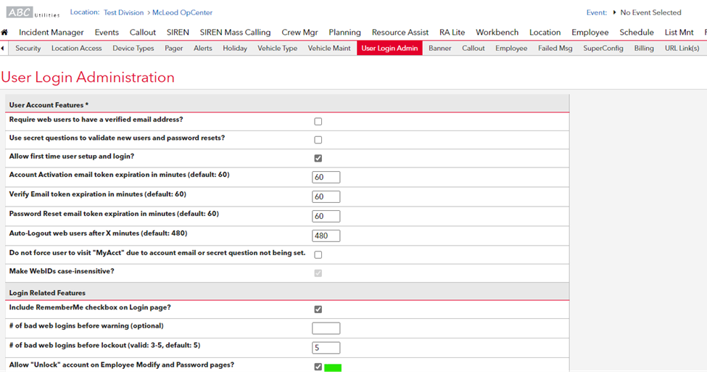Switch to Vehicle Maint tab
Screen dimensions: 707x374
329,49
